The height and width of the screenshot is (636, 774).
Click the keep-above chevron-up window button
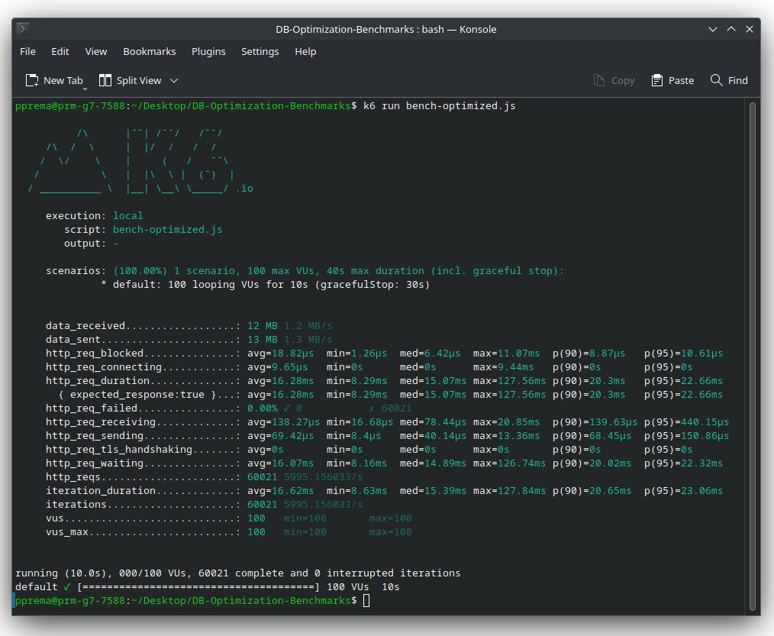[731, 29]
